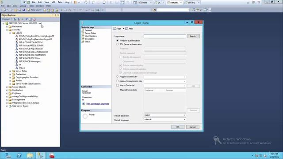Open the Connect dropdown in Object Explorer
The height and width of the screenshot is (159, 283).
[x=7, y=19]
